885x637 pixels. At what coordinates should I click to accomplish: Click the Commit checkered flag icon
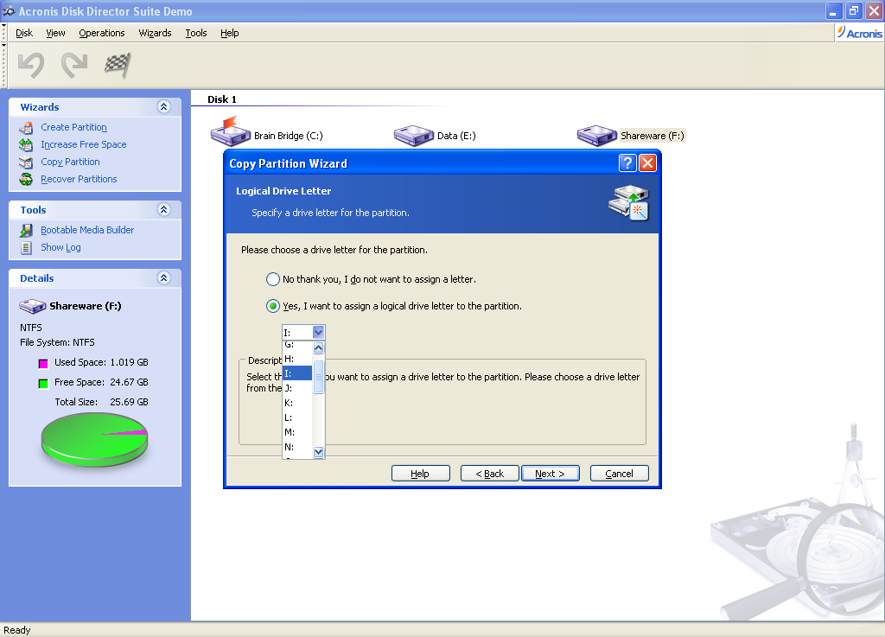click(118, 65)
